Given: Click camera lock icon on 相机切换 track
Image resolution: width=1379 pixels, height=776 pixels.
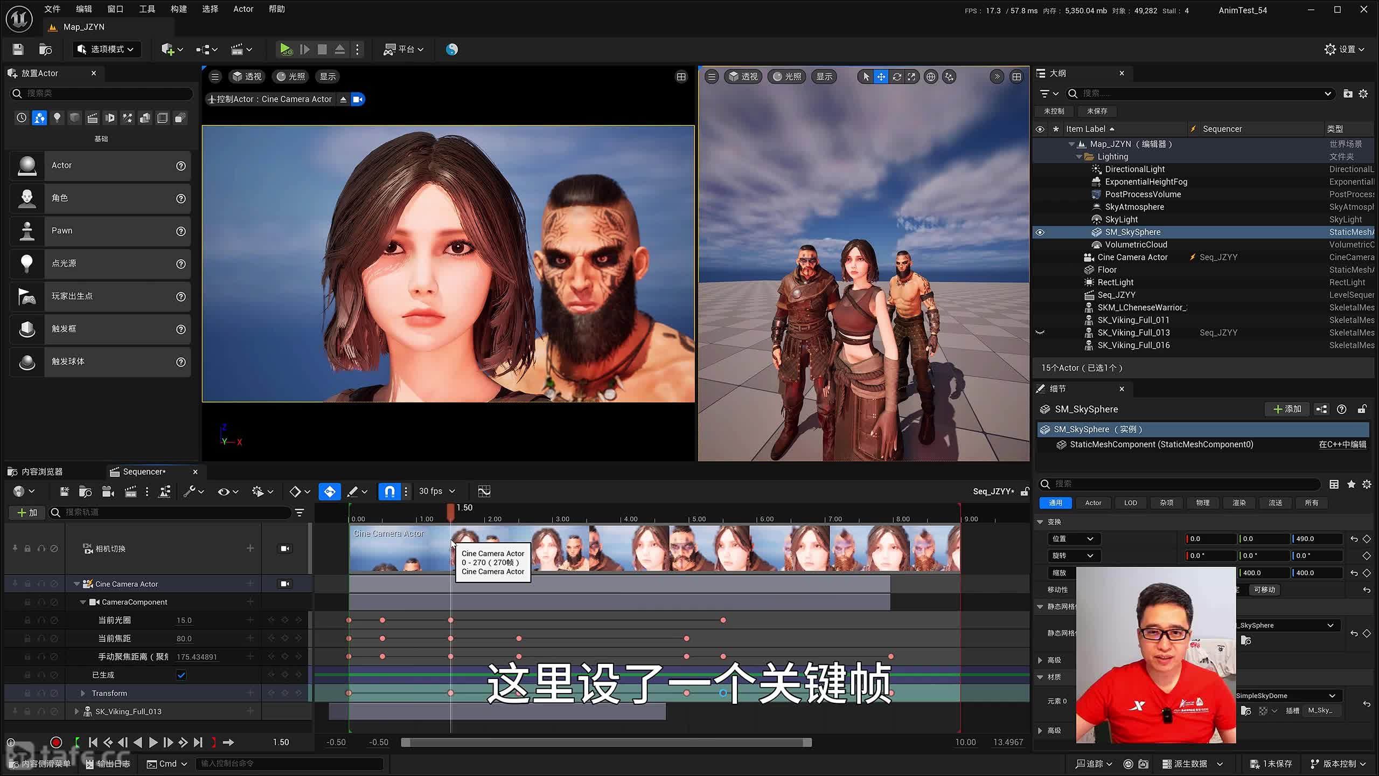Looking at the screenshot, I should (285, 549).
